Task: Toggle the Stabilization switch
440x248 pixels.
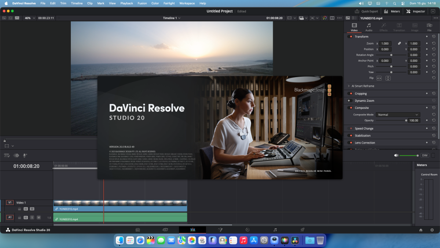Action: (350, 135)
